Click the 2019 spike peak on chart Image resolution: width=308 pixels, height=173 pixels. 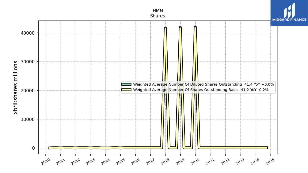point(180,27)
